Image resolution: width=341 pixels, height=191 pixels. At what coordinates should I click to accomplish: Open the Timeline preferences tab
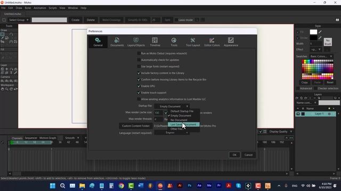[x=155, y=42]
